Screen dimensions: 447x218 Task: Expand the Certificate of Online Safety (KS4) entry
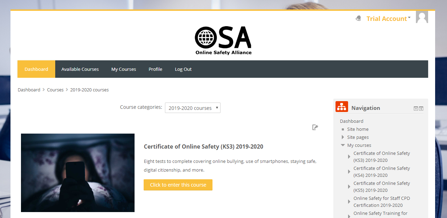tap(349, 171)
